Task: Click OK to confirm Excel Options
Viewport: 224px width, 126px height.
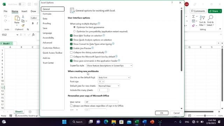Action: click(x=162, y=113)
